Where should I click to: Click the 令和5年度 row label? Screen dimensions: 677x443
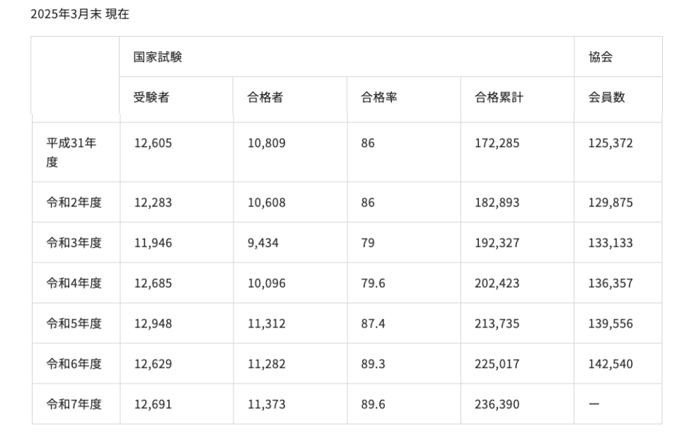tap(74, 323)
